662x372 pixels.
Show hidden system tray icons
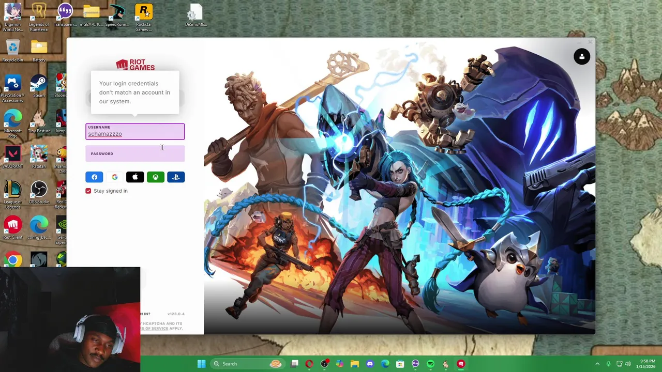click(597, 364)
